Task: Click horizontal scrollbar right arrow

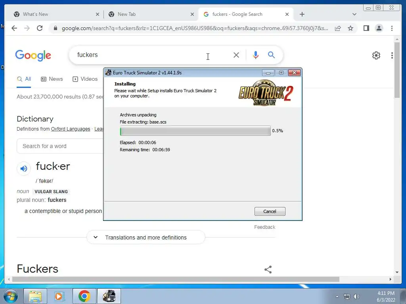Action: click(390, 279)
